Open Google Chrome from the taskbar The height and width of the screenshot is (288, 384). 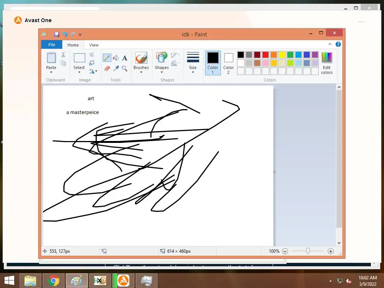click(54, 280)
